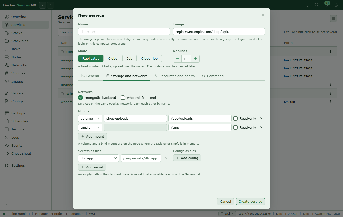Screen dimensions: 343x217
Task: Click the refresh icon in top bar
Action: (x=316, y=5)
